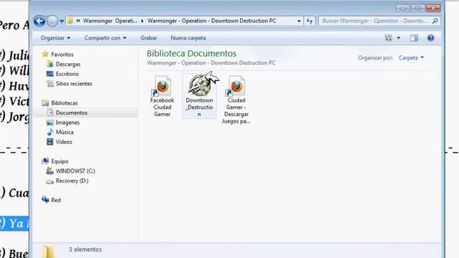Create a folder with 'Nueva carpeta'
Viewport: 459px width, 258px height.
[x=188, y=38]
